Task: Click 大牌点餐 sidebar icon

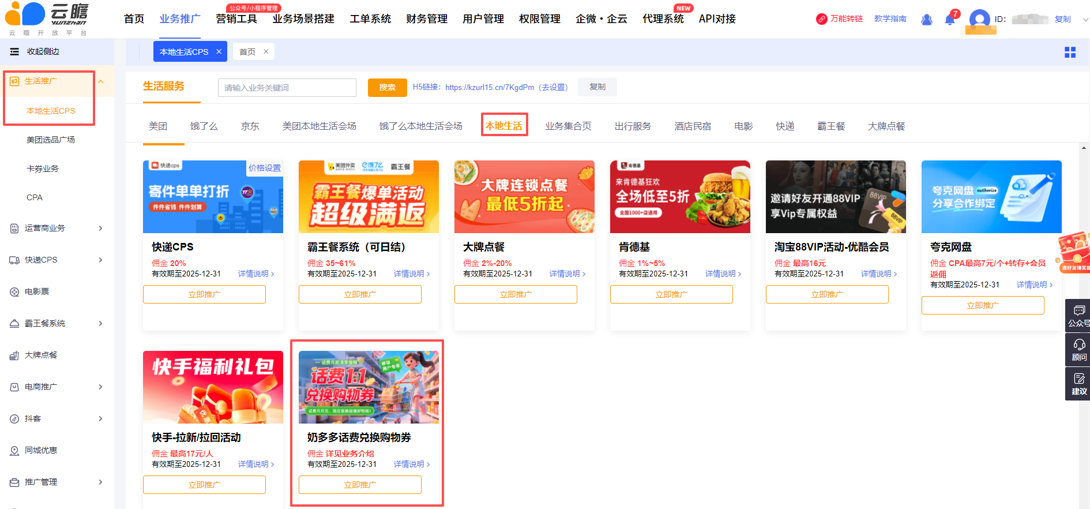Action: 14,355
